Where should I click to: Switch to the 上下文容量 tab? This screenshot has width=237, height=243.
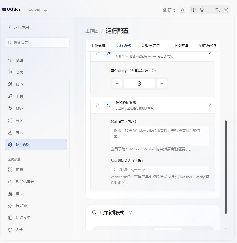[x=179, y=46]
